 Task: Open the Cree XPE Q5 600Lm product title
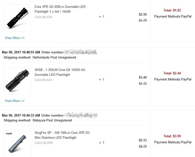point(60,9)
